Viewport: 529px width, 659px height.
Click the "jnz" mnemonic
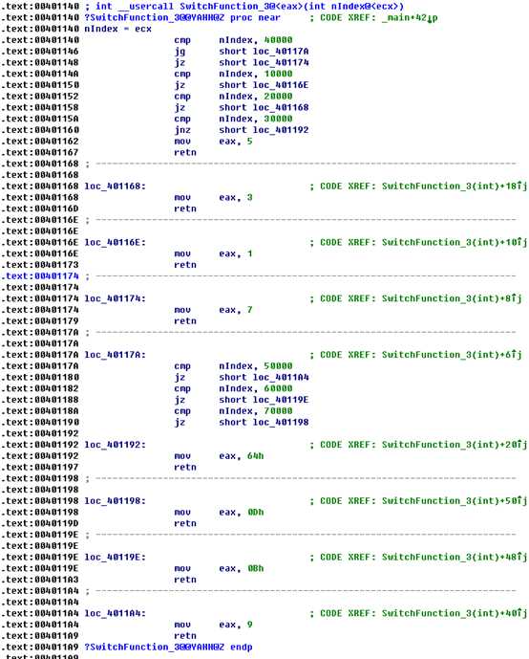182,130
